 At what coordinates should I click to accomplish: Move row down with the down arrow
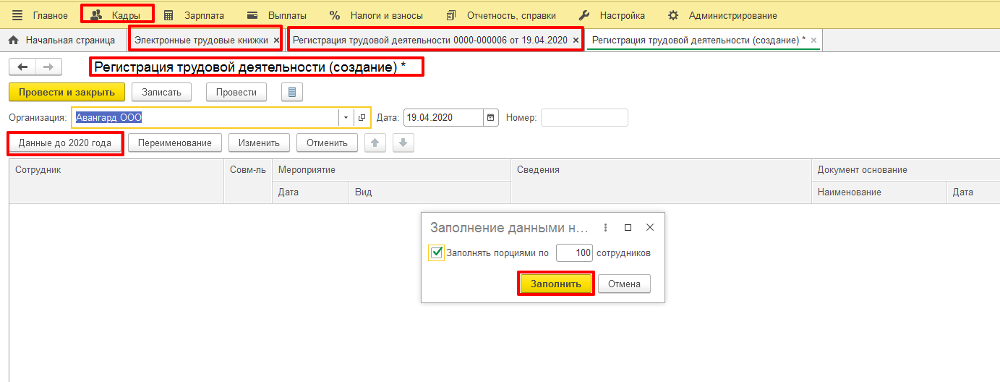403,143
